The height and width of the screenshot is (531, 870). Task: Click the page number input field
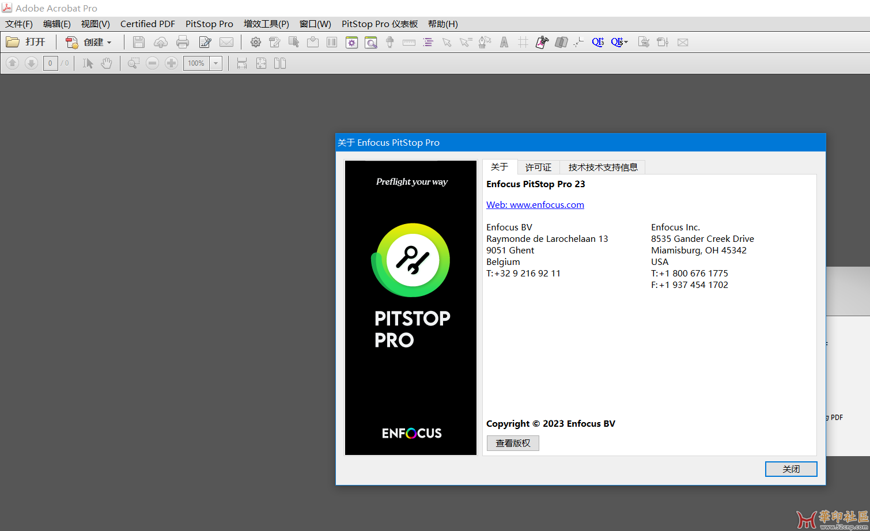(50, 63)
